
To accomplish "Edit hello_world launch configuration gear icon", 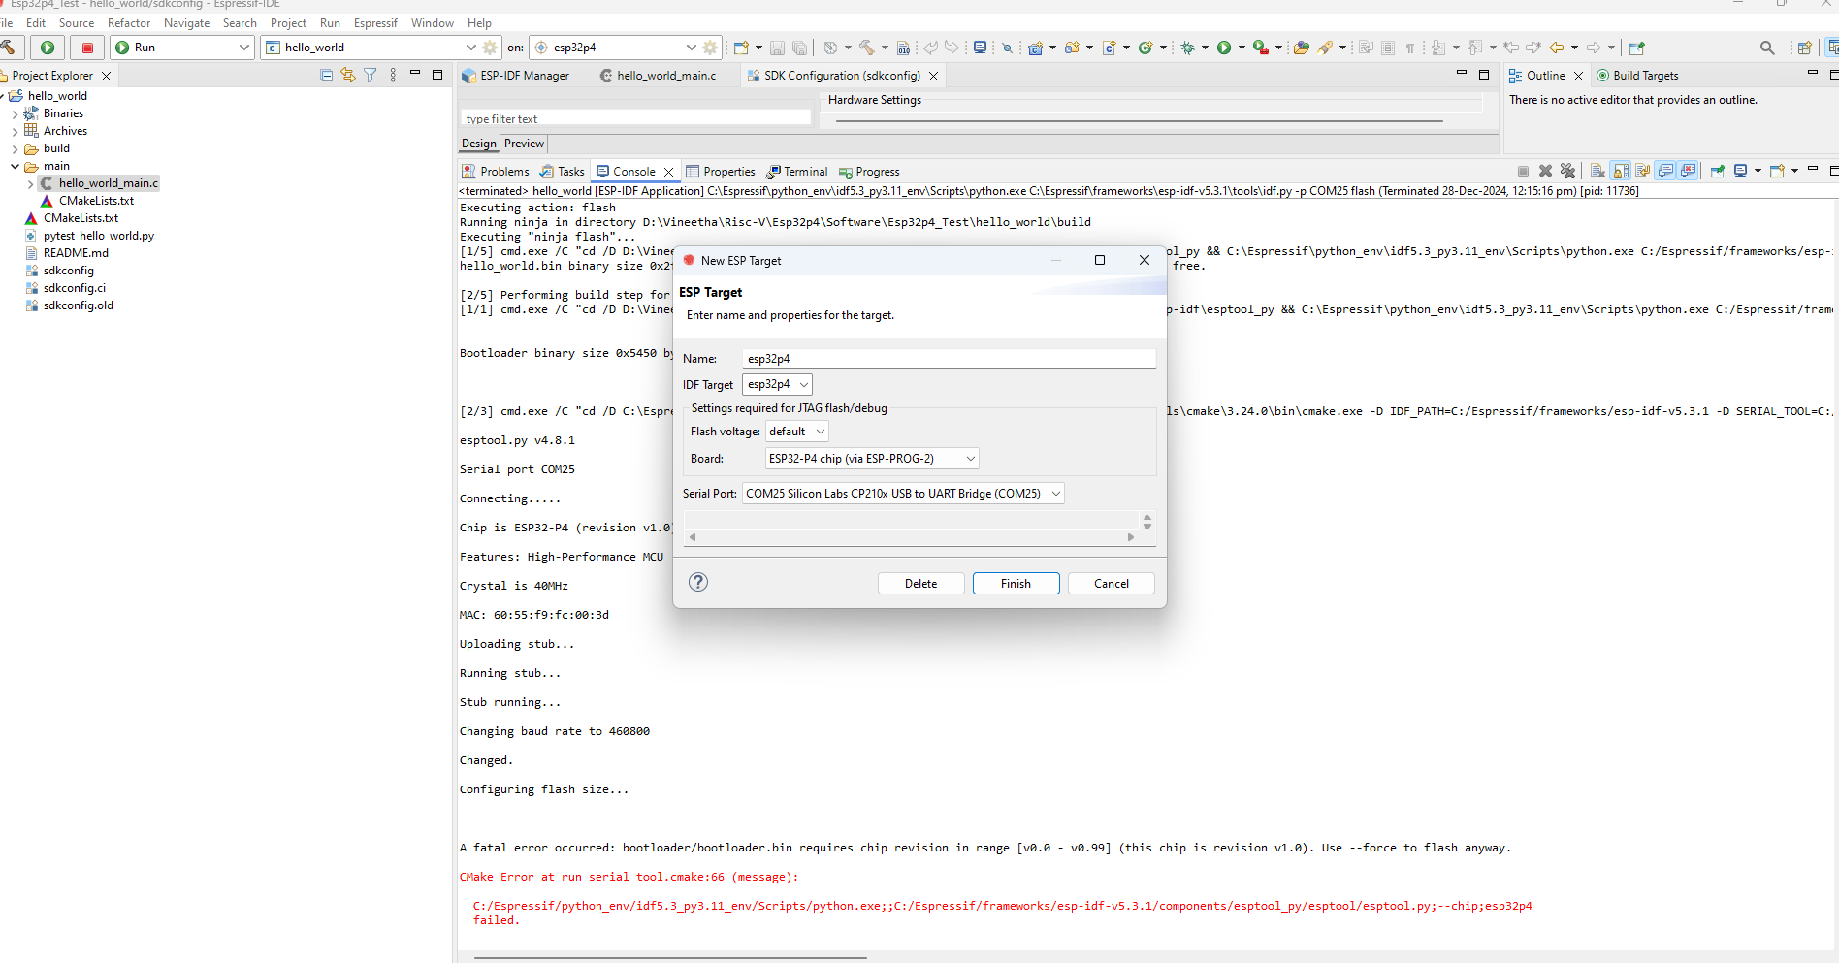I will click(x=490, y=47).
